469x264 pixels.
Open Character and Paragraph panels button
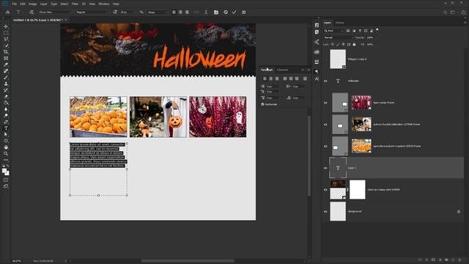click(x=216, y=12)
